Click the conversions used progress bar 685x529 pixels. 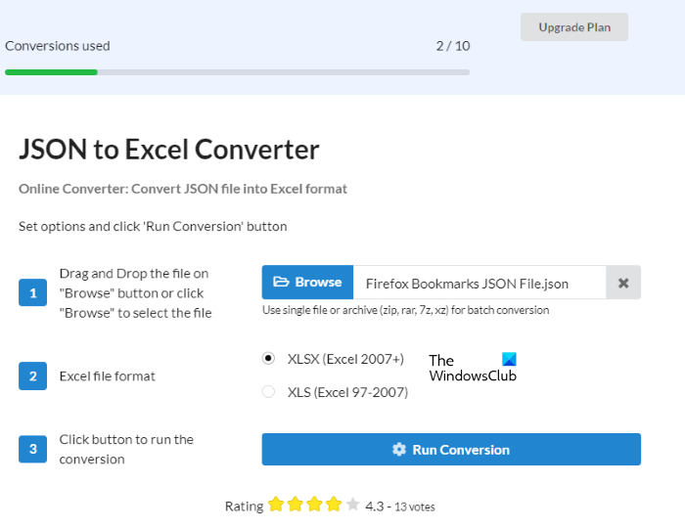pos(237,71)
